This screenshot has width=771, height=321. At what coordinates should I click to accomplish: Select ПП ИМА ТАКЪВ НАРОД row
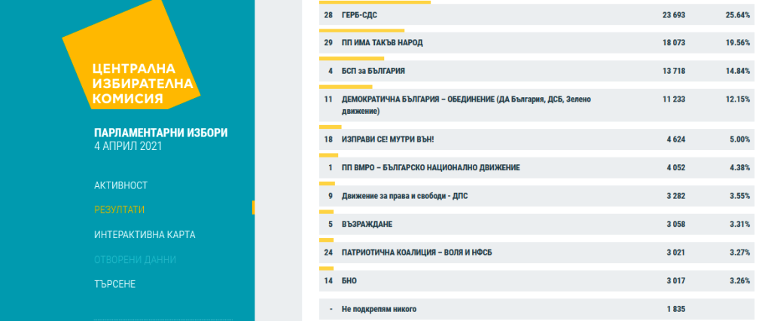536,43
